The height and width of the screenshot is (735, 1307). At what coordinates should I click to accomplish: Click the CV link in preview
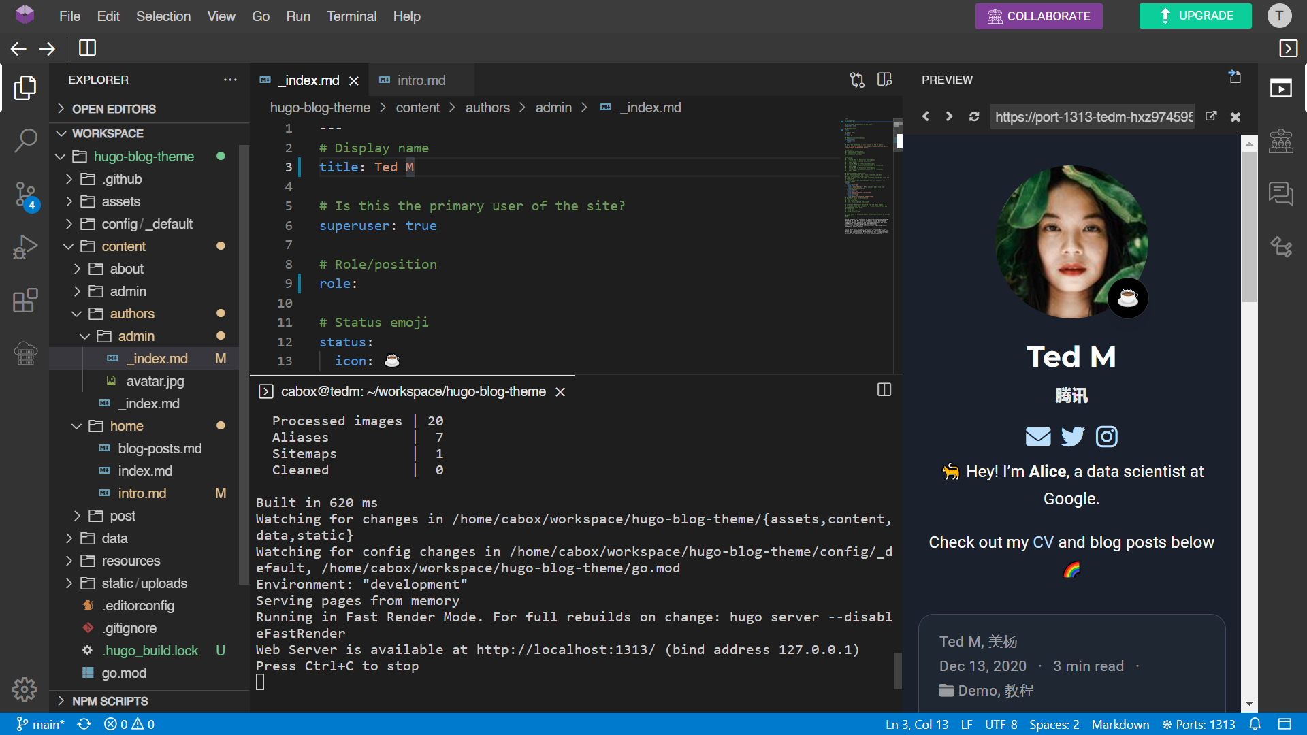[1042, 542]
